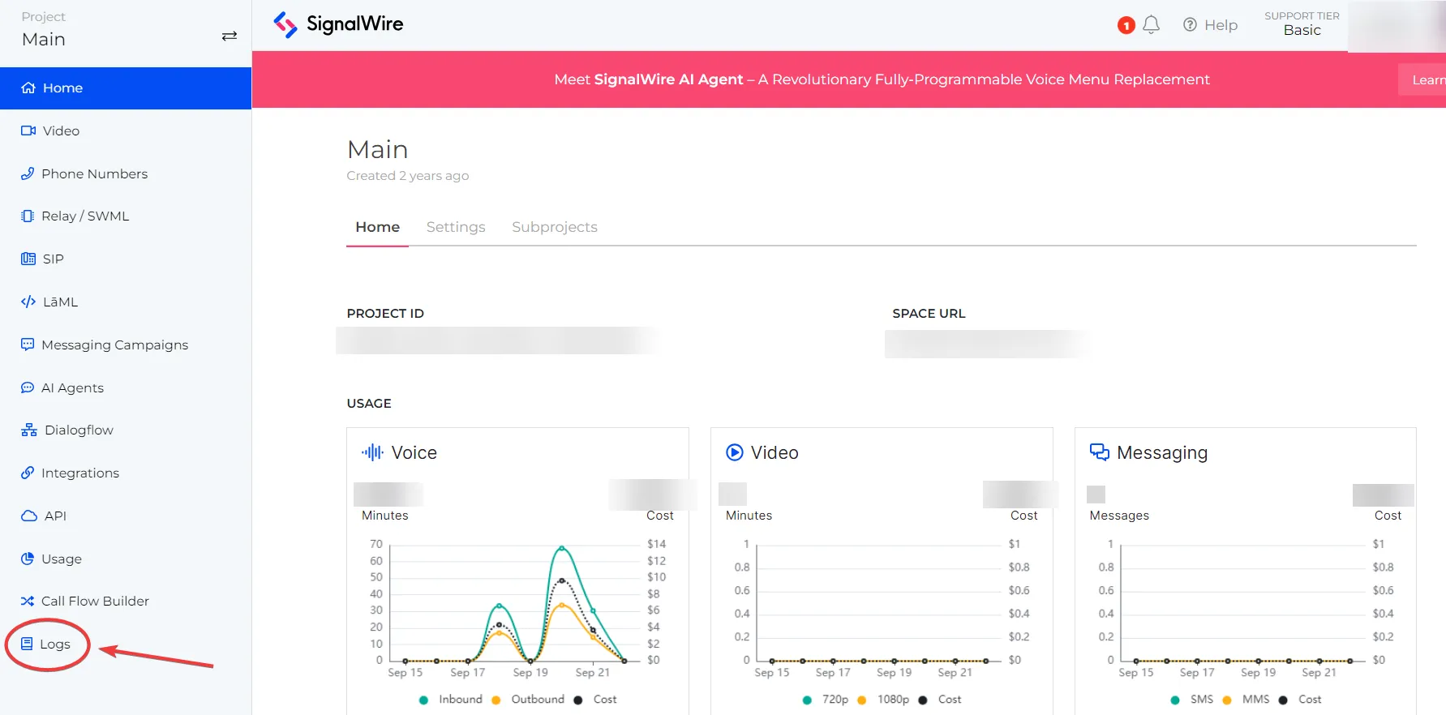Click the Call Flow Builder shuffle icon
The image size is (1446, 715).
(28, 601)
